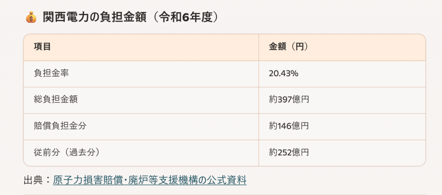
Task: Click the horizontal divider below the source line
Action: (224, 194)
